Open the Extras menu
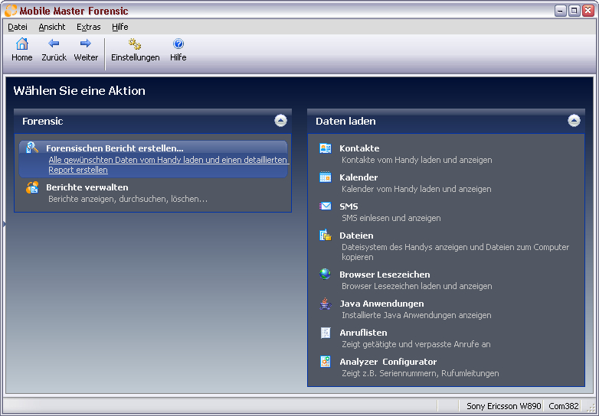This screenshot has width=599, height=416. click(x=88, y=27)
